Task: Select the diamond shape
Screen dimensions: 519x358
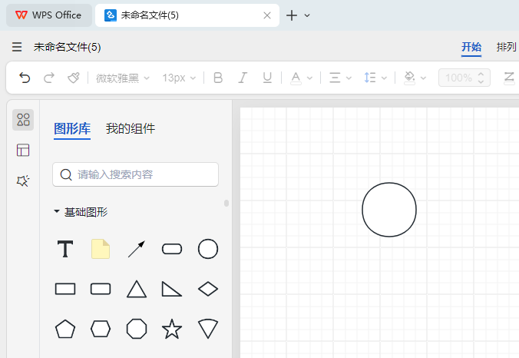Action: pos(208,289)
